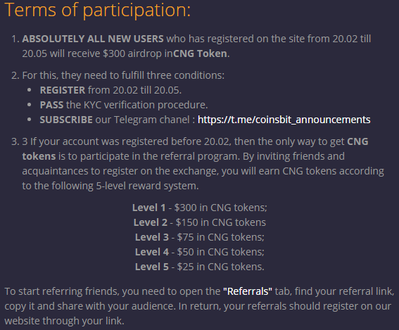Click the Level 5 reward line
This screenshot has width=399, height=330.
click(x=200, y=267)
